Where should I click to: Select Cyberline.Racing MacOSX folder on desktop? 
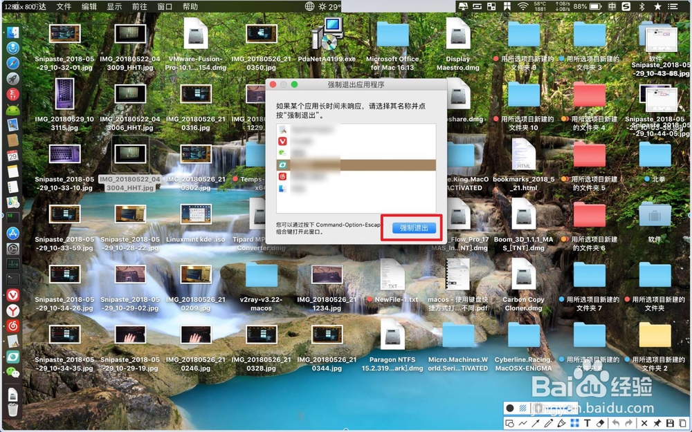coord(523,346)
